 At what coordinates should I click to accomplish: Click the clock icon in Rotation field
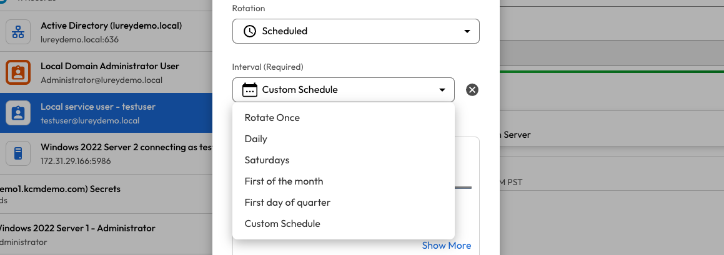pyautogui.click(x=249, y=31)
